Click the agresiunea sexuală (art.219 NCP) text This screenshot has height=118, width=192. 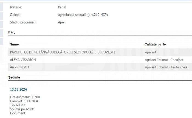point(83,15)
